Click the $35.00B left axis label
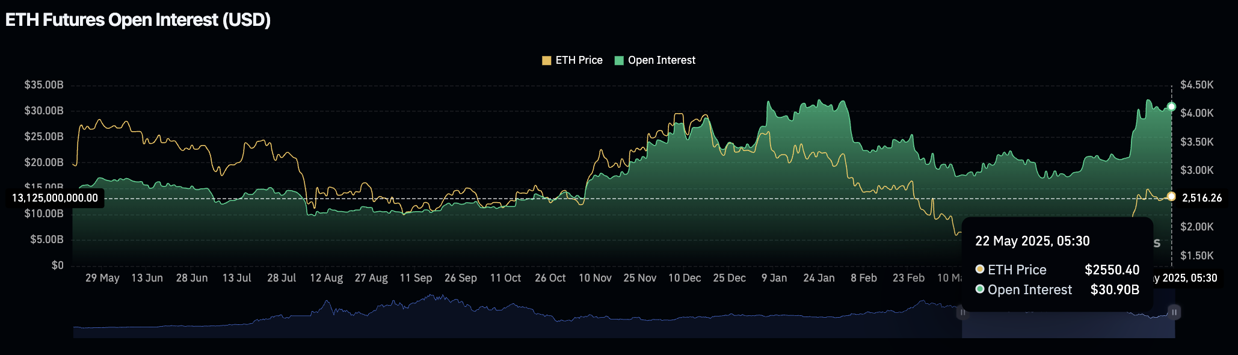 (x=44, y=85)
